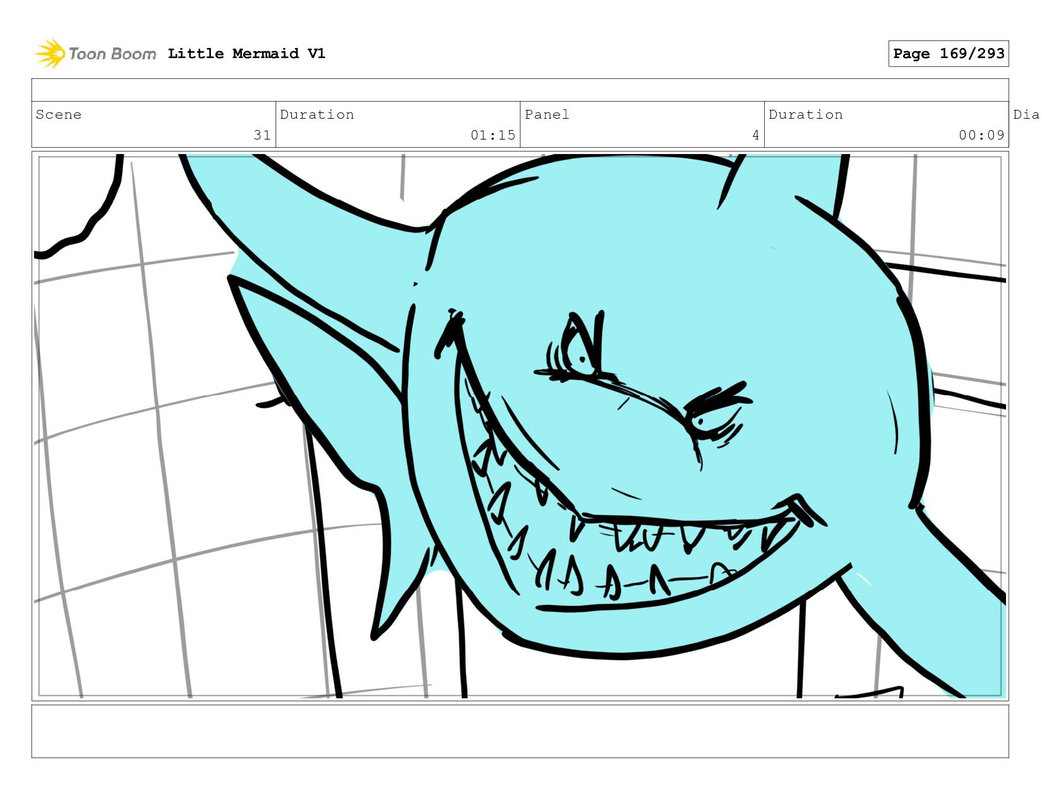This screenshot has height=805, width=1042.
Task: Click the panel number '4'
Action: 755,135
